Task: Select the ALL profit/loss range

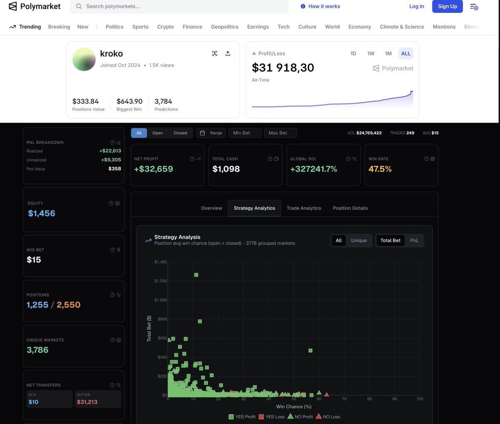Action: click(x=406, y=53)
